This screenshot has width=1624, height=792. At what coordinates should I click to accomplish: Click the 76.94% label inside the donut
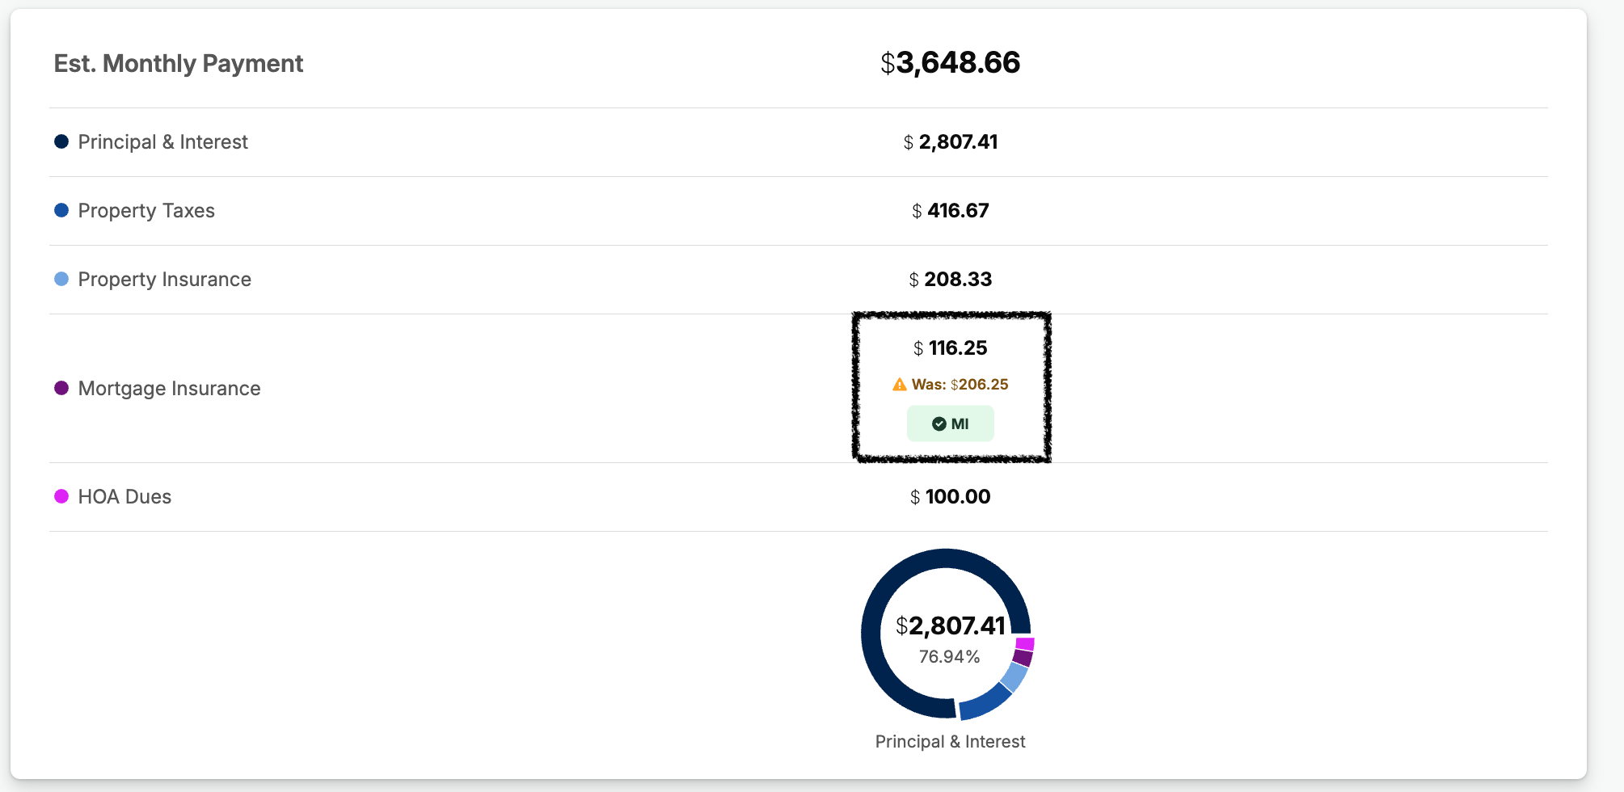point(949,657)
